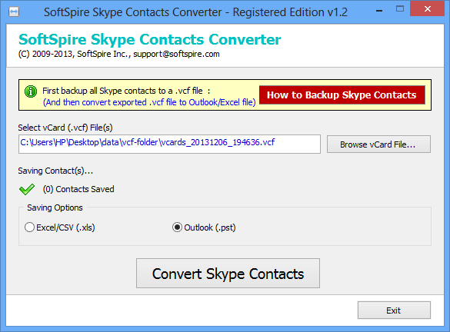Minimize the converter window

[379, 11]
